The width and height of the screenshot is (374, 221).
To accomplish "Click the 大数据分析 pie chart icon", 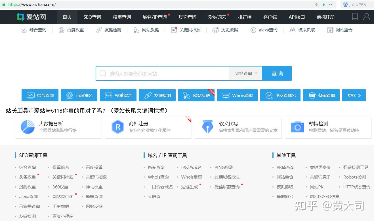I will pyautogui.click(x=28, y=127).
